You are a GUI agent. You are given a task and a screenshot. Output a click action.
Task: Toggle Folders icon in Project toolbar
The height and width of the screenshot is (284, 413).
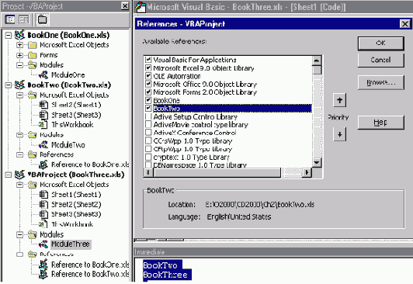pos(42,19)
